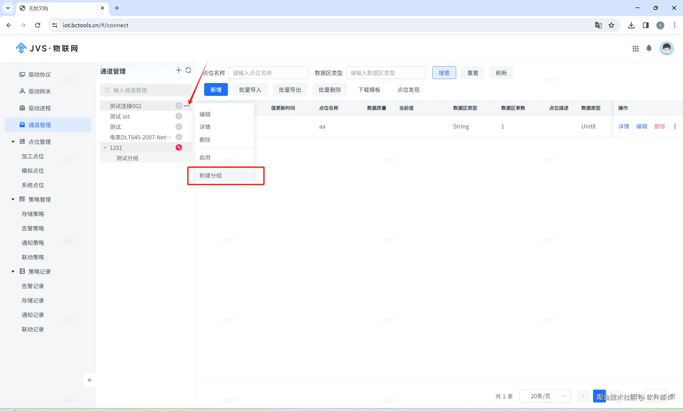Collapse the sidebar with double-chevron icon
Image resolution: width=683 pixels, height=411 pixels.
tap(89, 380)
